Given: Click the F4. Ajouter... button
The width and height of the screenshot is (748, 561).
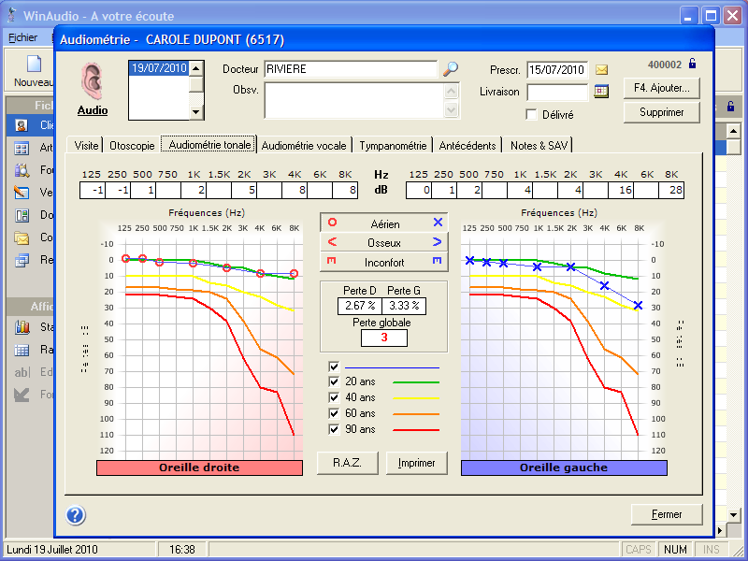Looking at the screenshot, I should (661, 88).
